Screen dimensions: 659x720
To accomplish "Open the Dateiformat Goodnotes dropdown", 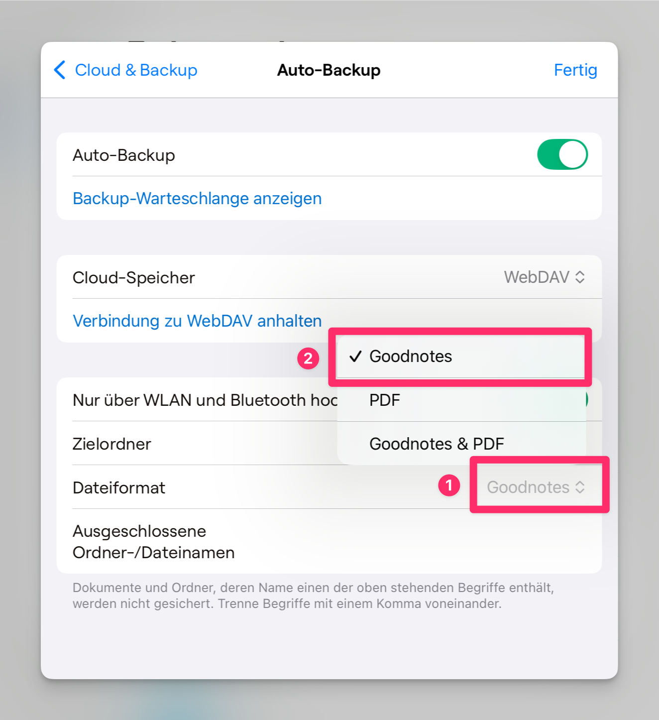I will 536,487.
